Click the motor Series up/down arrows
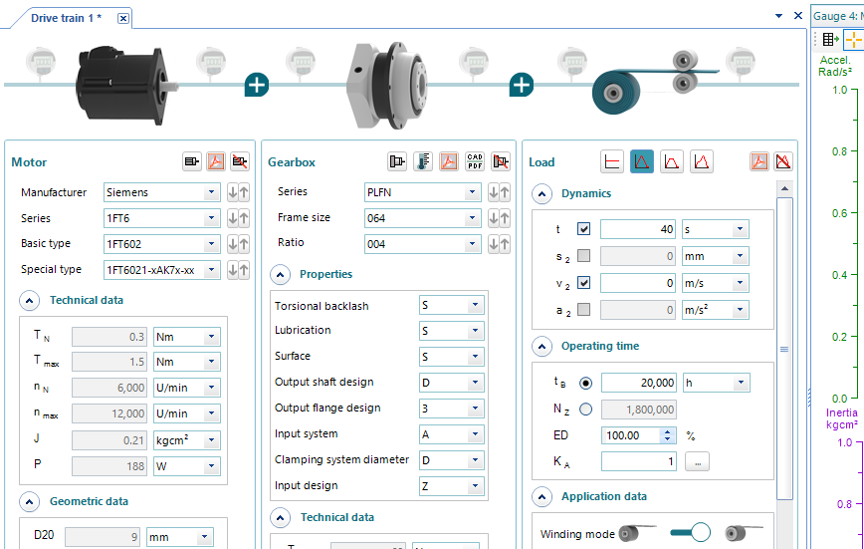 pos(238,218)
